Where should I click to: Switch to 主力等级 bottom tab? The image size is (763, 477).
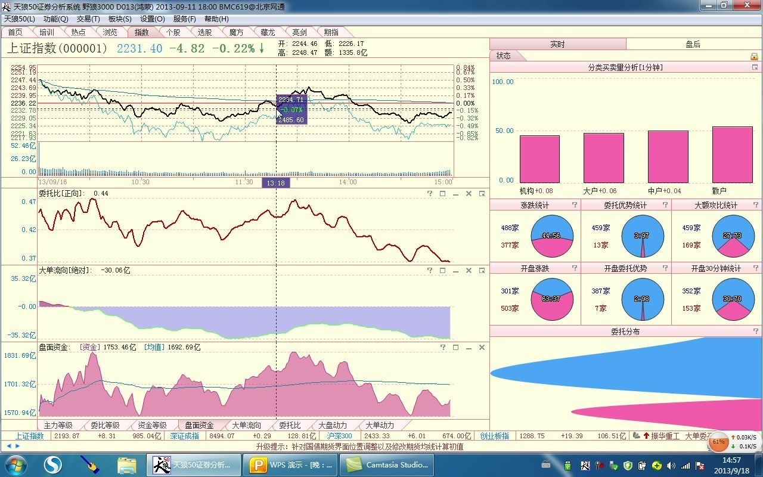(x=58, y=425)
